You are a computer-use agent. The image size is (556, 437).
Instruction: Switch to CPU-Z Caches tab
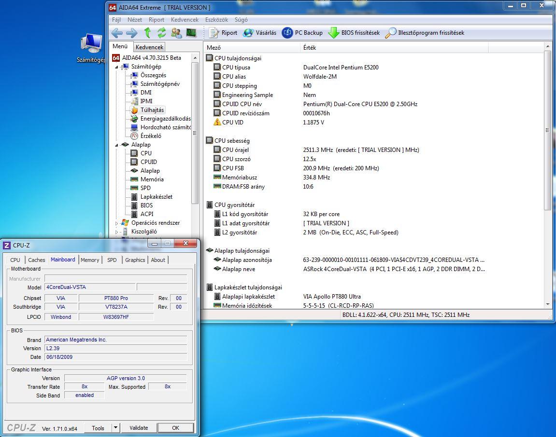[37, 260]
